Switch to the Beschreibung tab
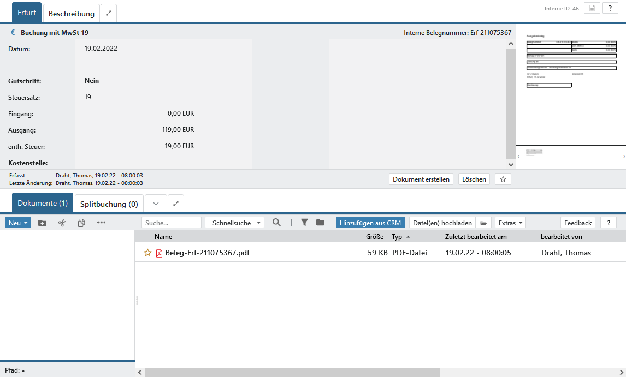 pos(72,14)
